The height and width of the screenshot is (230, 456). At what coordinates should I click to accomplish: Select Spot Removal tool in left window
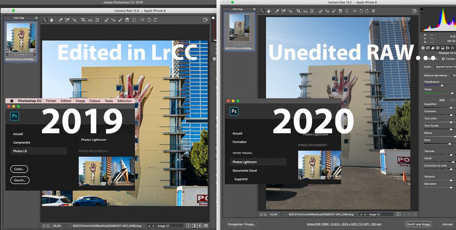(x=106, y=20)
